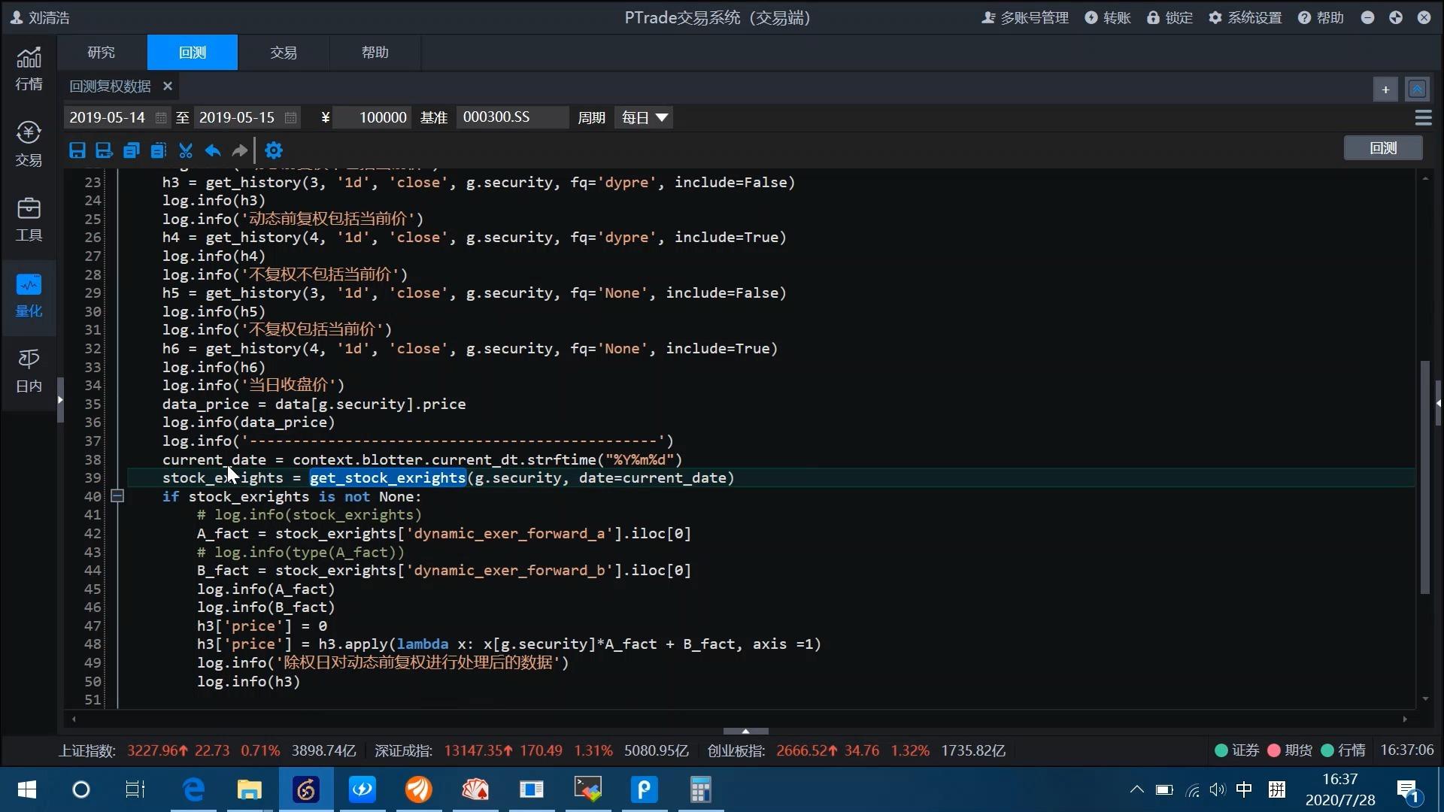Expand the bottom output panel
This screenshot has width=1444, height=812.
(x=745, y=731)
